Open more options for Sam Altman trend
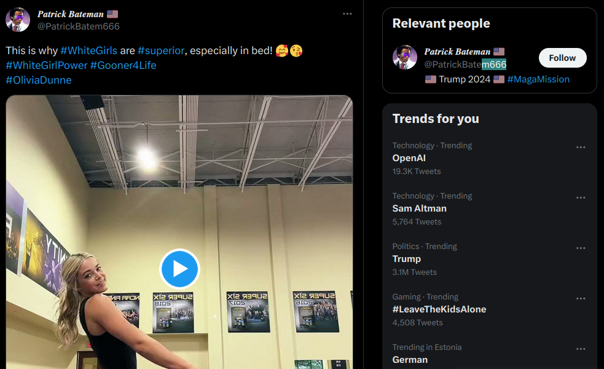The height and width of the screenshot is (369, 604). tap(581, 197)
